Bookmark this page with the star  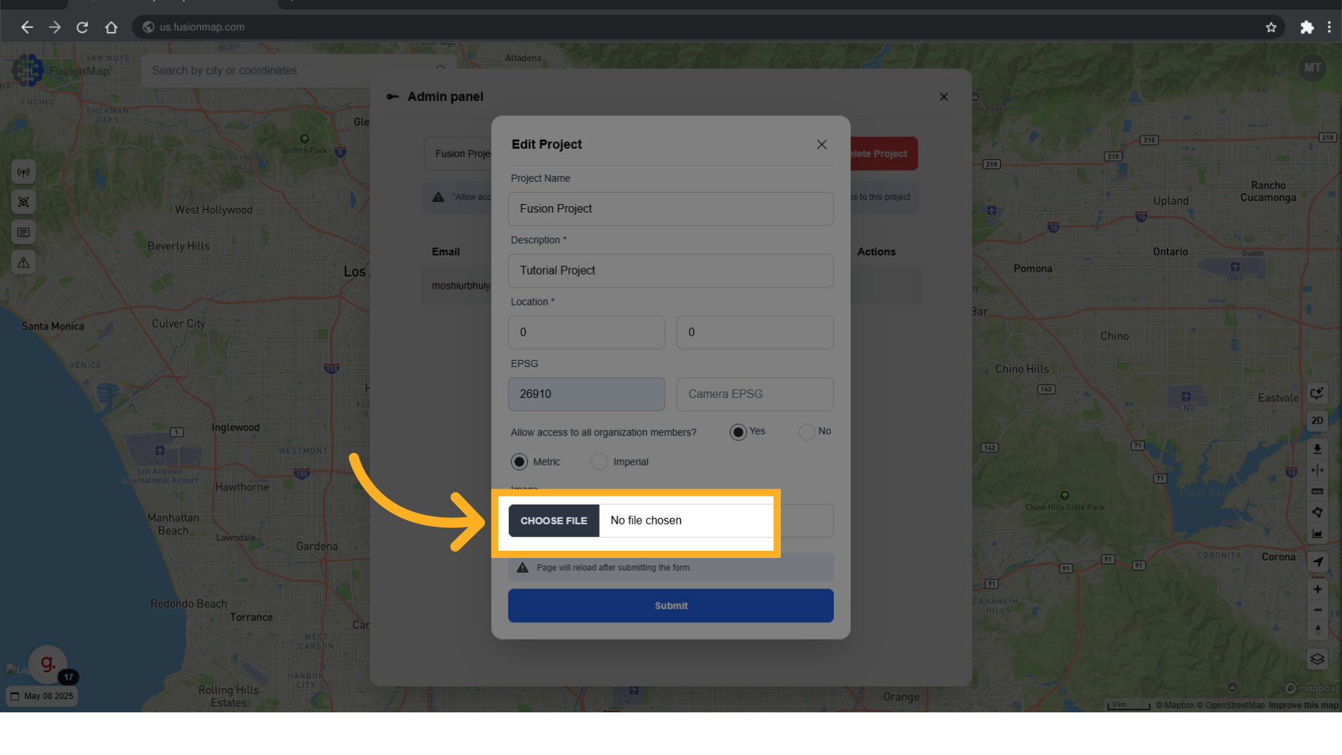pos(1271,27)
